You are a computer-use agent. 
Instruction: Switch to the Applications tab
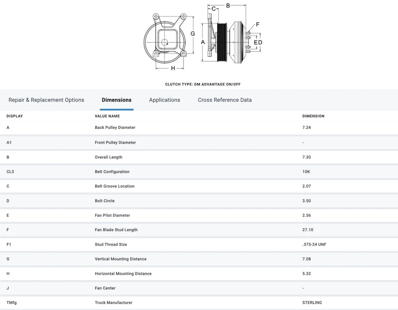(164, 100)
